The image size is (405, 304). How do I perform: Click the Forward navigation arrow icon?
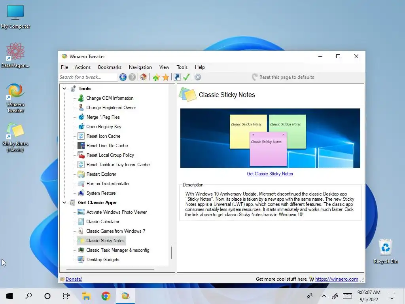(132, 77)
